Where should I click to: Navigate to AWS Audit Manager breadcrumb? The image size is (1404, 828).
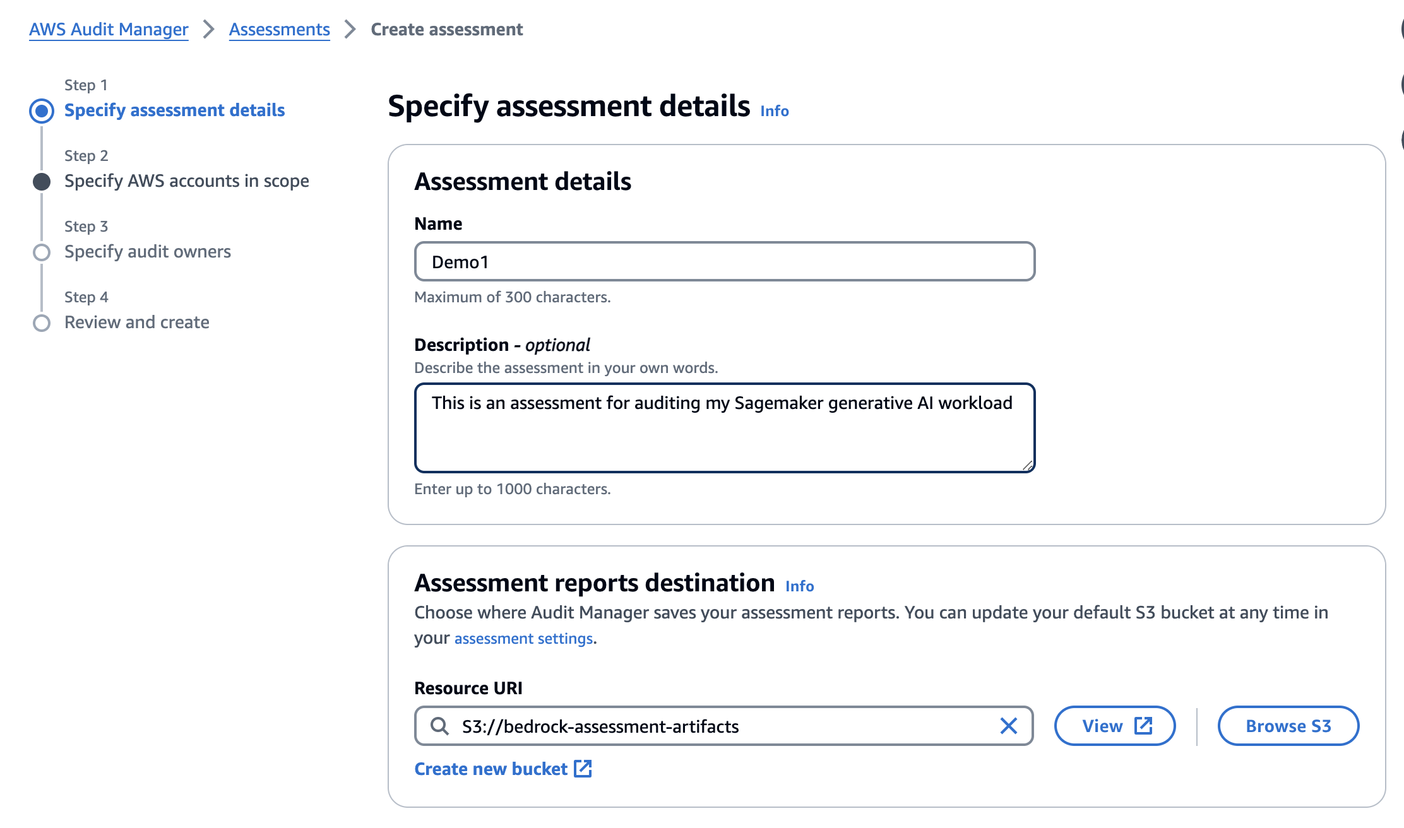coord(108,29)
